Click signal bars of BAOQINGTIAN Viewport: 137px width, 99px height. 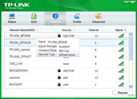(x=121, y=71)
